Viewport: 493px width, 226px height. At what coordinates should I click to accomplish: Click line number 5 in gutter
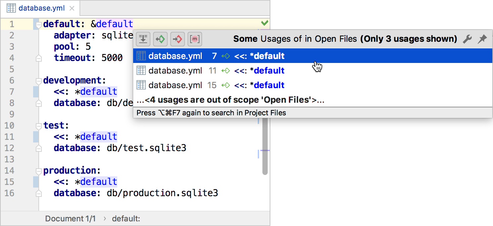point(12,69)
